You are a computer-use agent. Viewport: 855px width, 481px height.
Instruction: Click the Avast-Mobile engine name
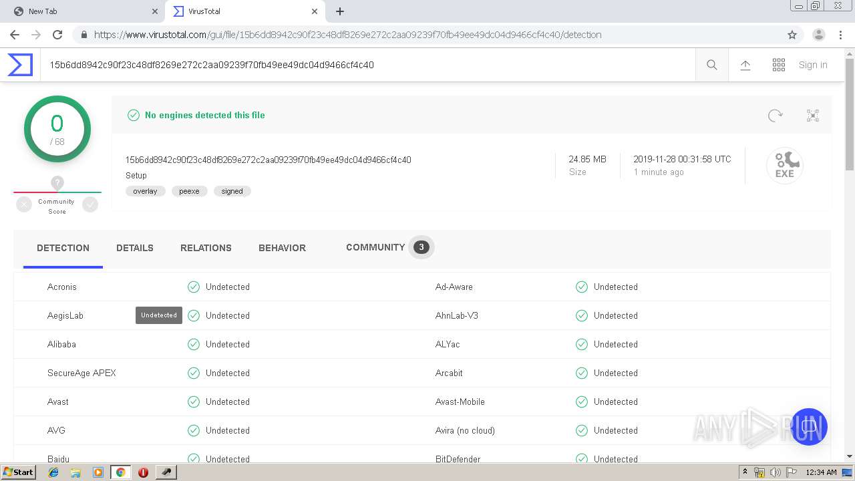[460, 402]
